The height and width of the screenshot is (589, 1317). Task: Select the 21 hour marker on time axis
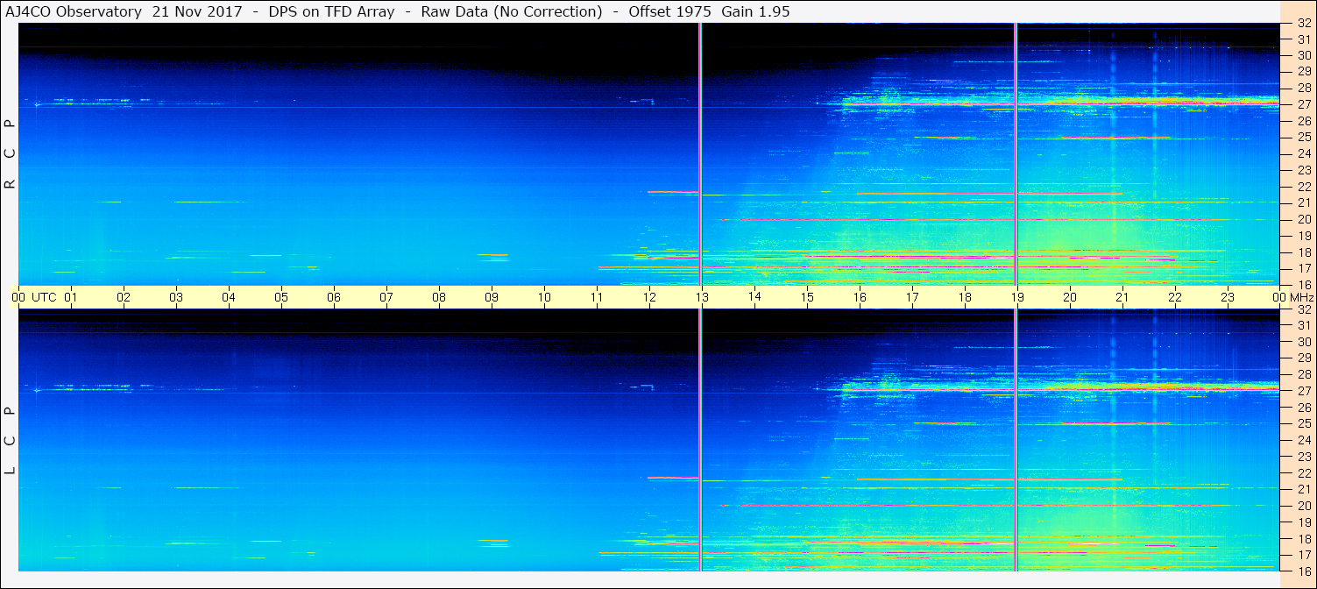pos(1122,297)
